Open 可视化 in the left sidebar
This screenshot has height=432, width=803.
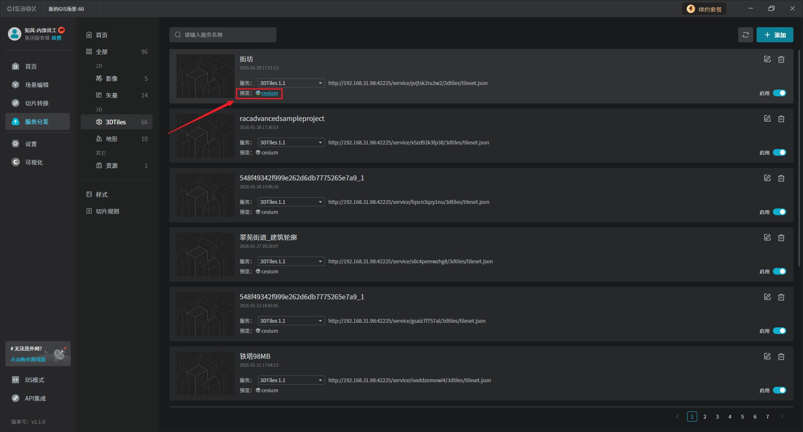tap(33, 162)
